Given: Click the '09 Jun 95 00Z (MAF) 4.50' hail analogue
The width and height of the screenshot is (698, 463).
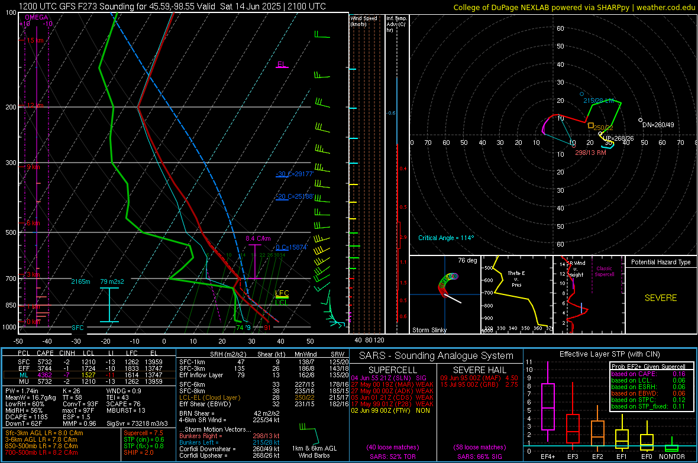Looking at the screenshot, I should [x=479, y=378].
